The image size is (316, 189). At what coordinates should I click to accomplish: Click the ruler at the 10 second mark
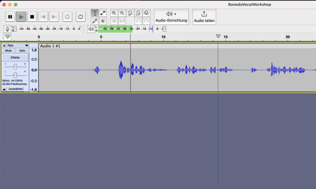pos(164,37)
